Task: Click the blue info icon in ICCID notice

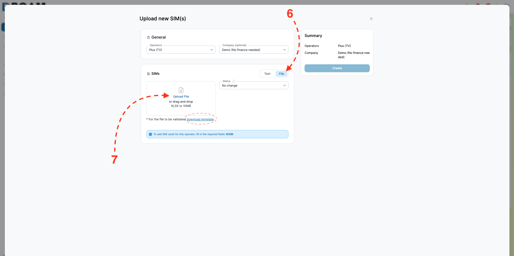Action: (x=150, y=134)
